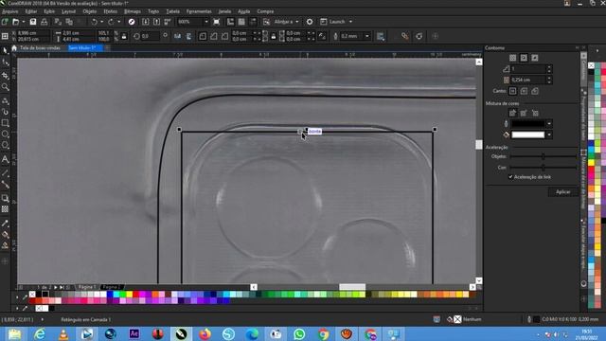The image size is (606, 341).
Task: Click the Full-screen preview icon
Action: (217, 22)
